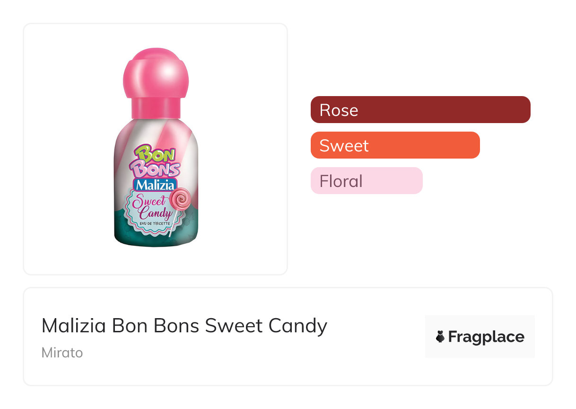Click the Eau de Toilette text on the bottle

[151, 222]
